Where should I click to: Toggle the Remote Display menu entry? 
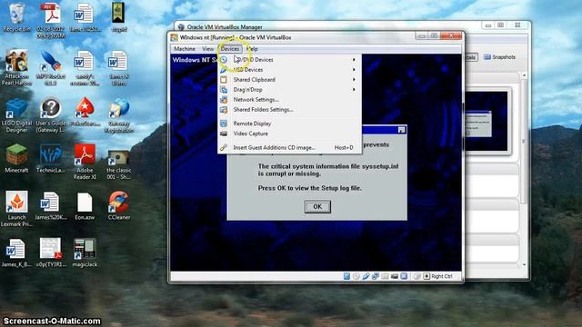(x=289, y=124)
